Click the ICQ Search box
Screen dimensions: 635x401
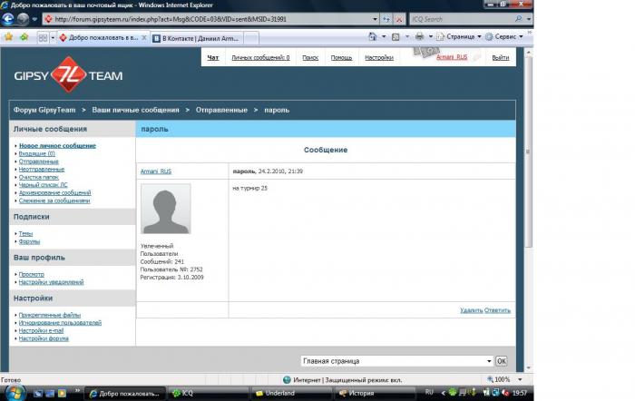(x=462, y=19)
